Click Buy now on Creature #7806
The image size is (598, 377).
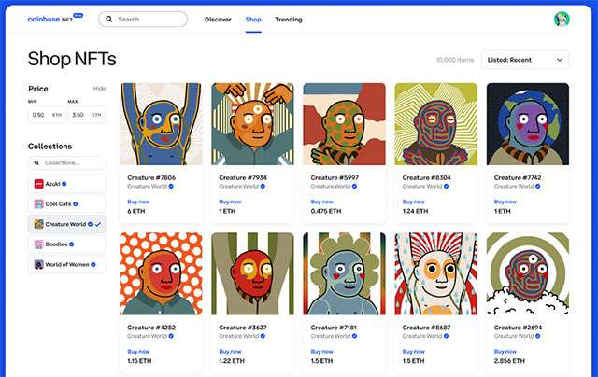click(x=136, y=201)
